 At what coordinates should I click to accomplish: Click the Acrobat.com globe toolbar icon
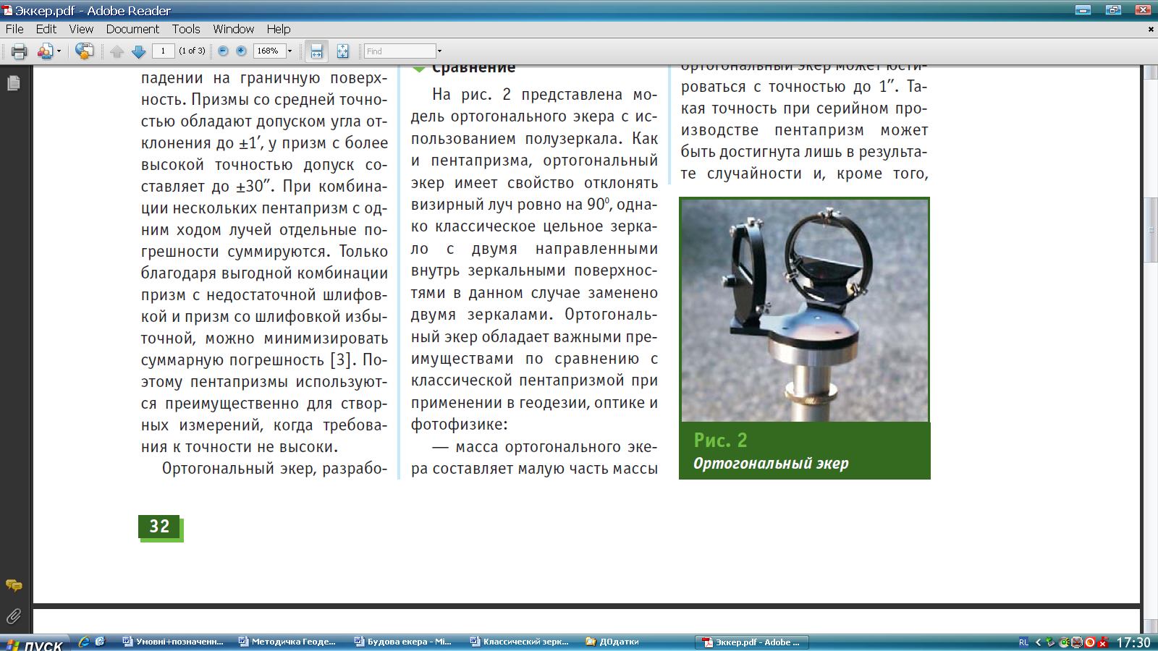[84, 51]
